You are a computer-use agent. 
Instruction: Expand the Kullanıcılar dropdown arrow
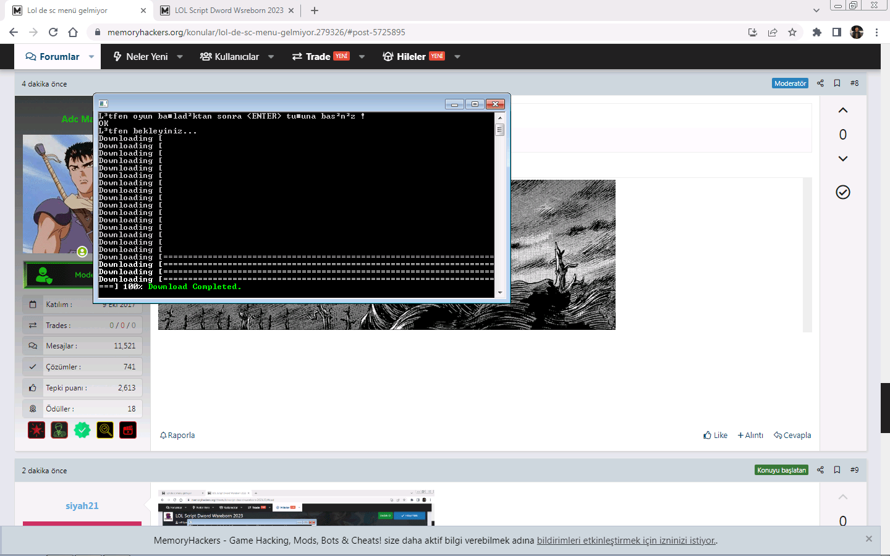pos(271,57)
